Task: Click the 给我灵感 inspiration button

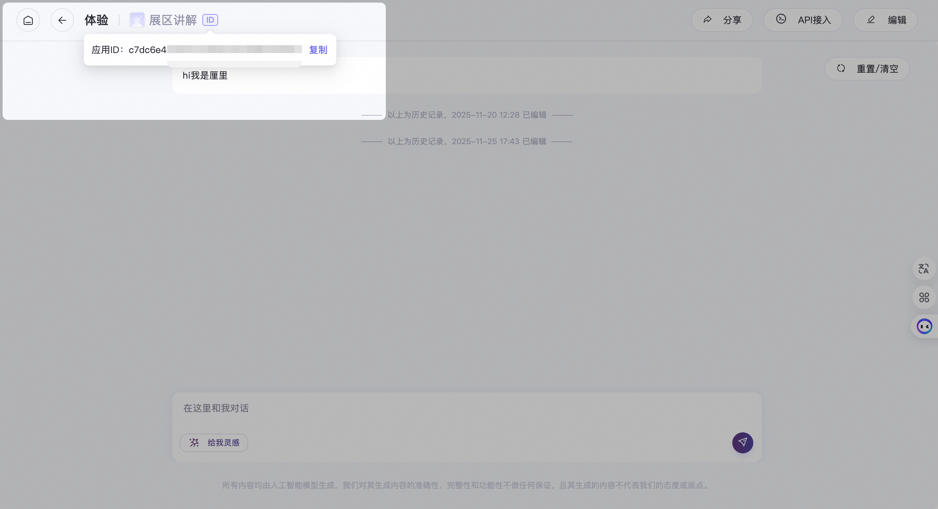Action: tap(214, 443)
